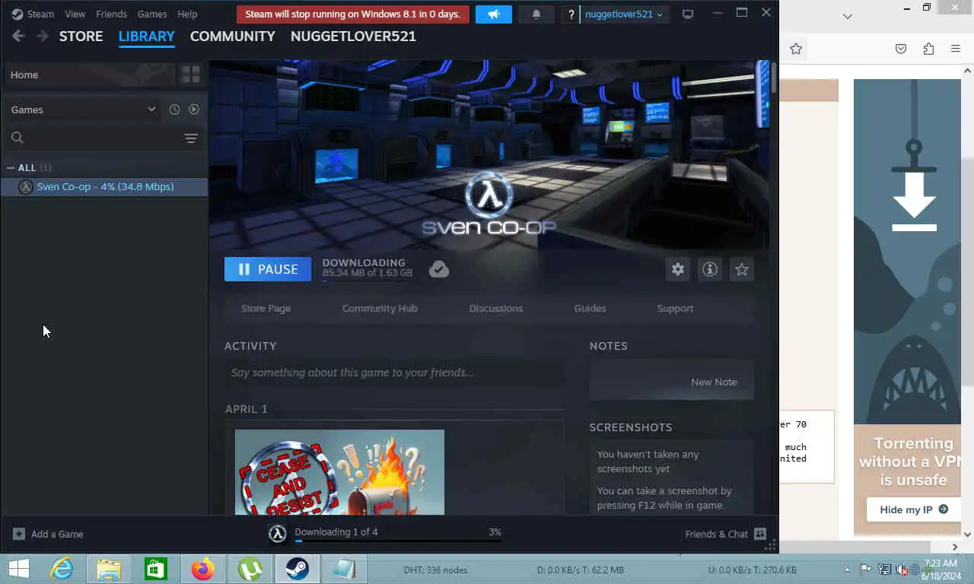Click the taskbar clock 7:23 AM
This screenshot has width=974, height=584.
pos(941,563)
